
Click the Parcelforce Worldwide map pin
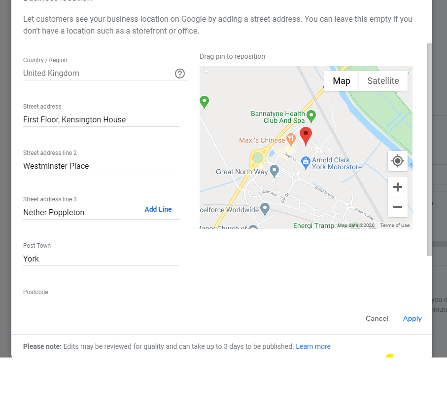point(265,209)
